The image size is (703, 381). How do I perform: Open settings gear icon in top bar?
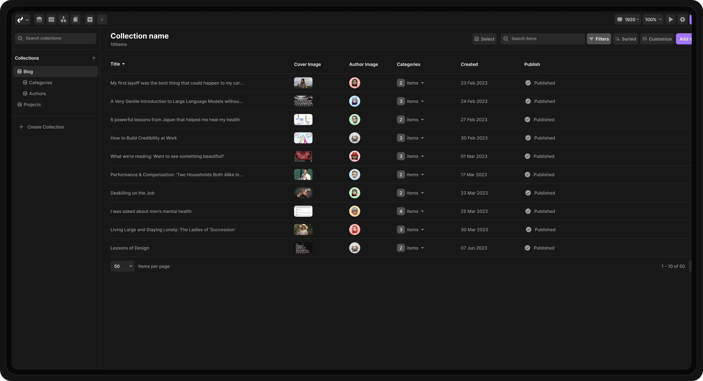683,20
